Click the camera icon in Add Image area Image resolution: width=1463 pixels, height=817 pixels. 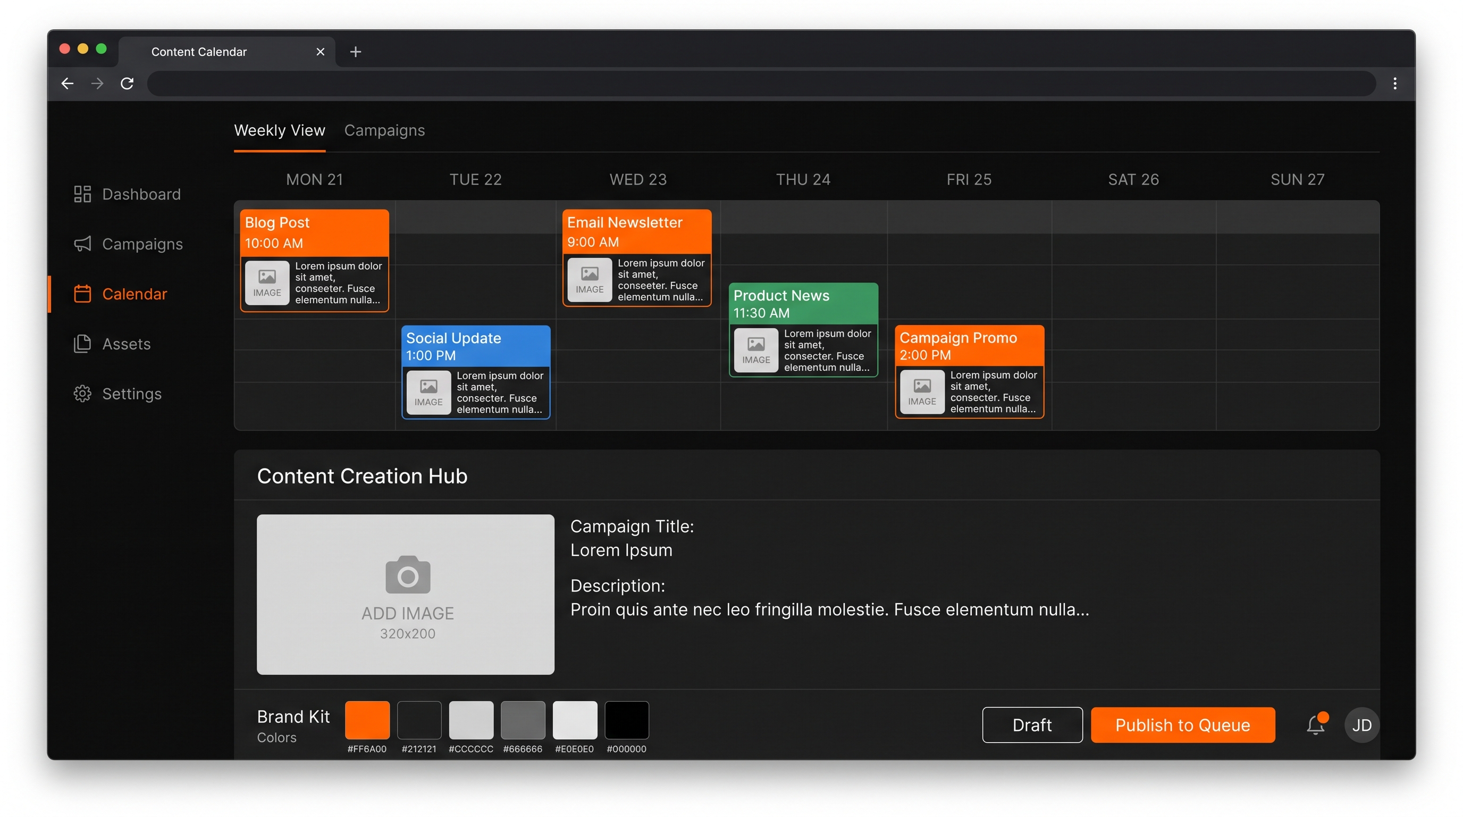[x=408, y=574]
